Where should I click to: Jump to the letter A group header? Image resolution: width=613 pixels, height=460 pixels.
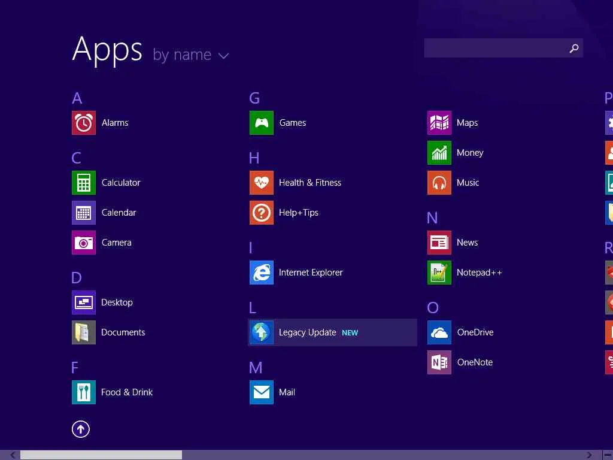click(x=77, y=98)
